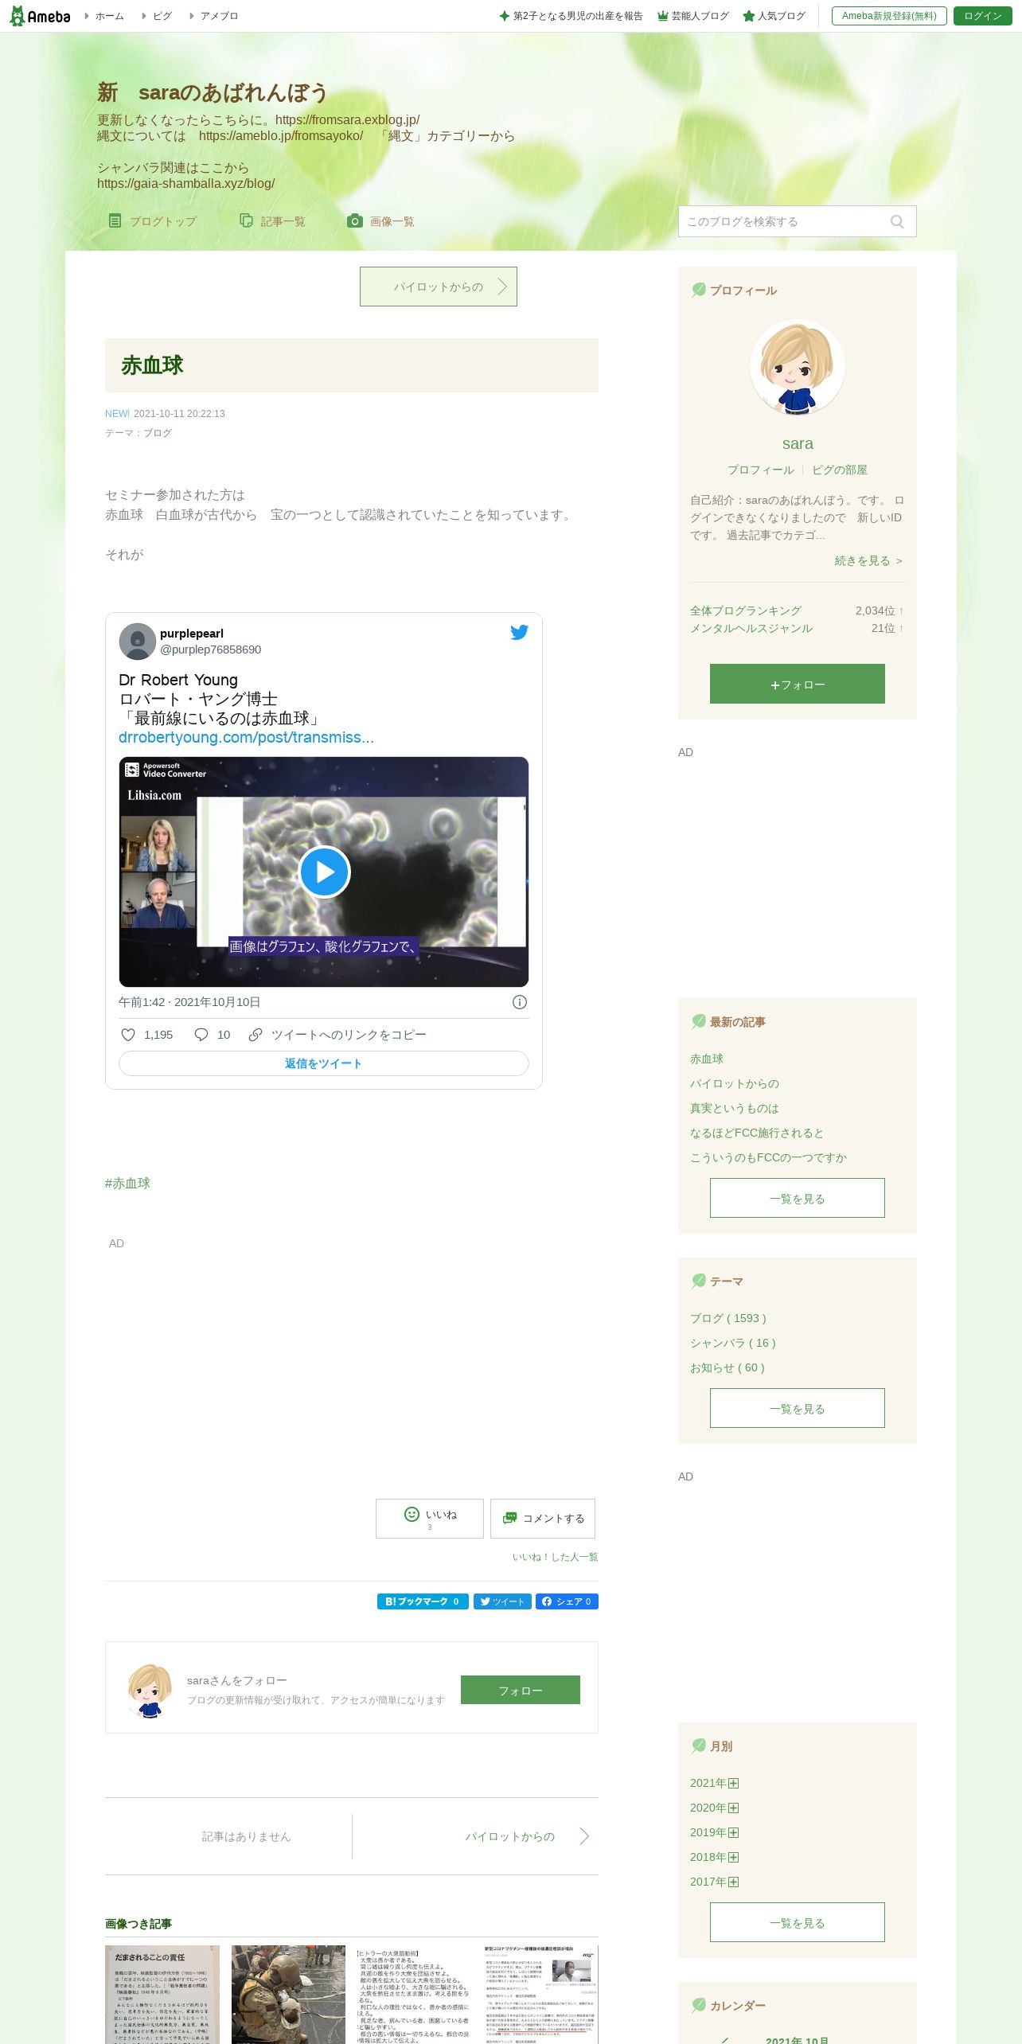Open なるほどFCC施行されると recent article
The width and height of the screenshot is (1022, 2044).
tap(757, 1133)
